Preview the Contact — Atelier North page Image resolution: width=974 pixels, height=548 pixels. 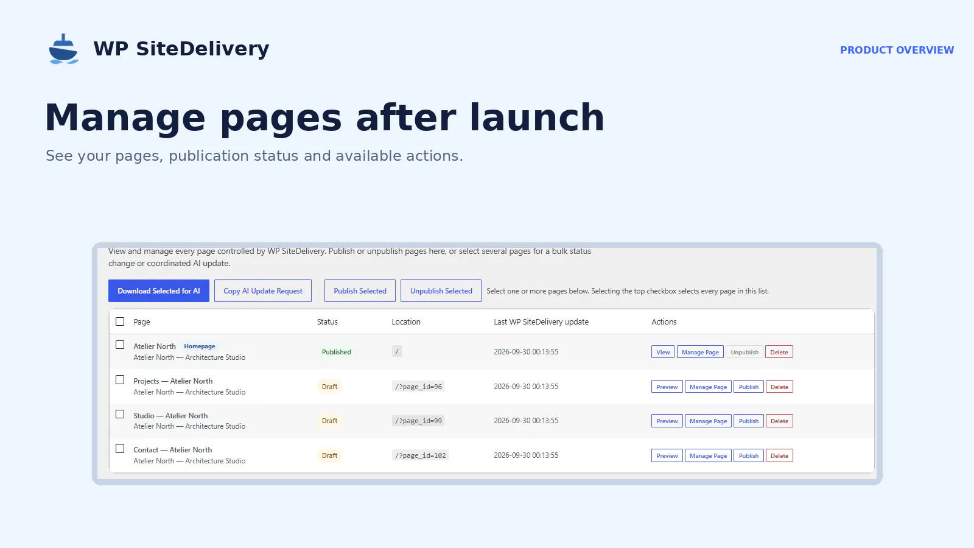667,455
